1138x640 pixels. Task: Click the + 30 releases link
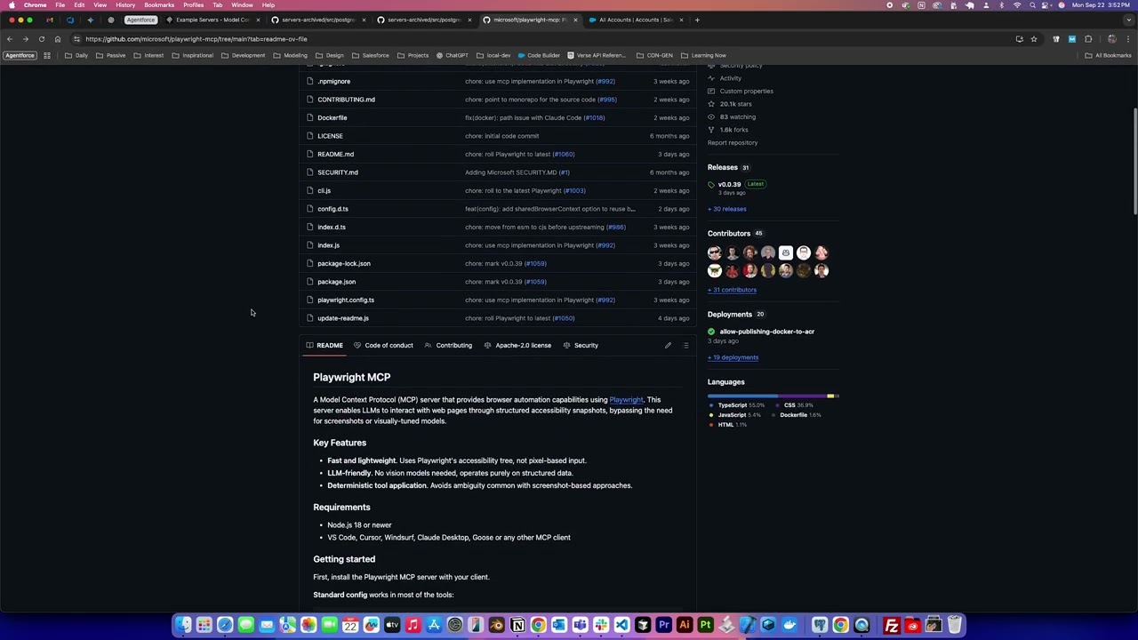[x=727, y=209]
